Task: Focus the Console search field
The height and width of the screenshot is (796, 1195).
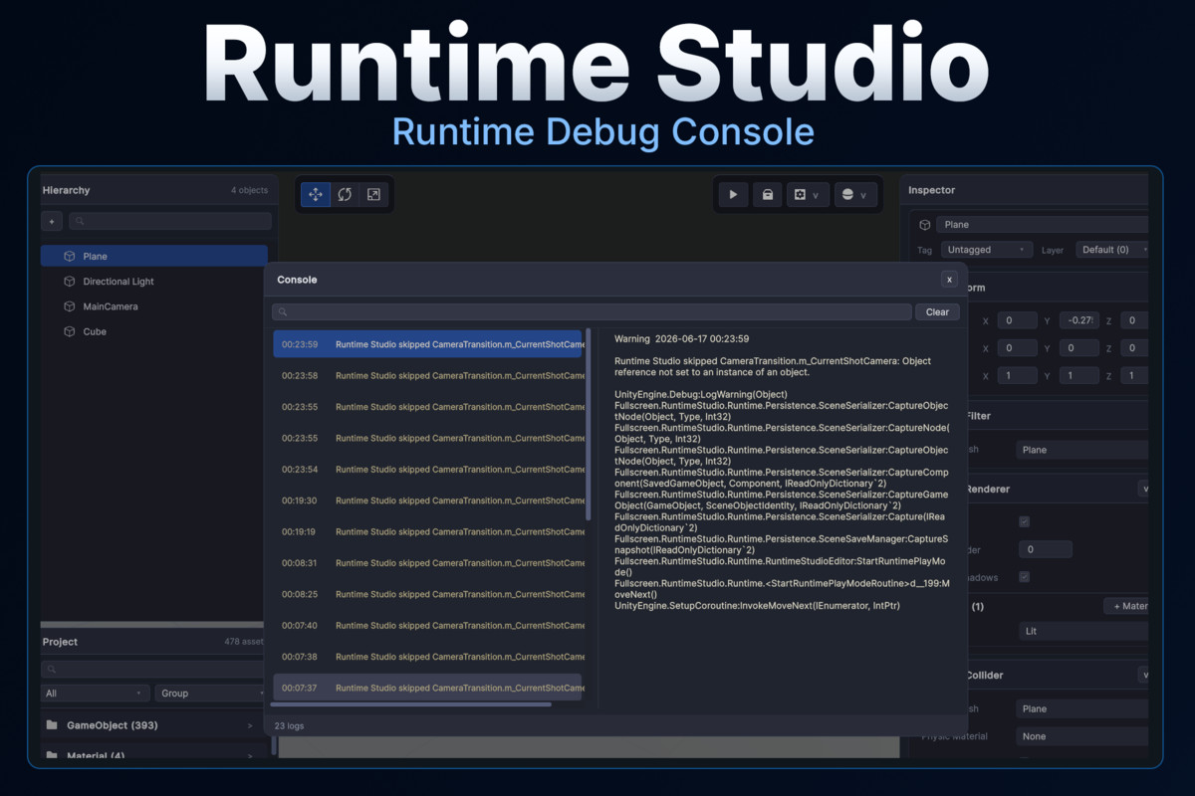Action: tap(592, 311)
